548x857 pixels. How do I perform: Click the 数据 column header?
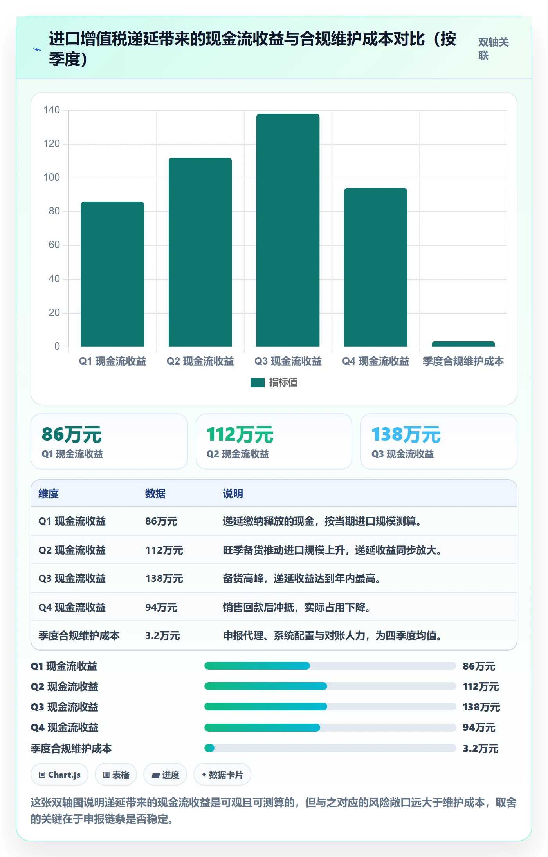[155, 494]
